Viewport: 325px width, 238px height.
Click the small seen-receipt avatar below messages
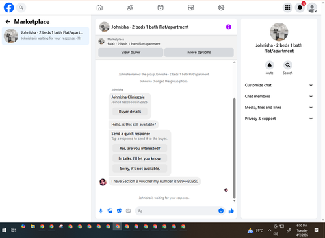226,190
